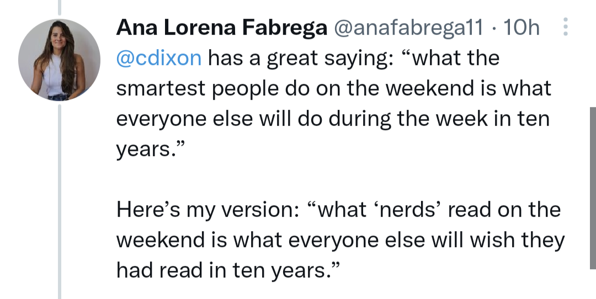Click the @cdixon mention link
This screenshot has height=299, width=596.
159,58
